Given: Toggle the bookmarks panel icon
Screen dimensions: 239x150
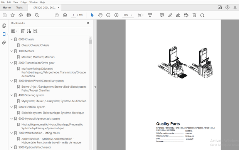Looking at the screenshot, I should coord(4,34).
